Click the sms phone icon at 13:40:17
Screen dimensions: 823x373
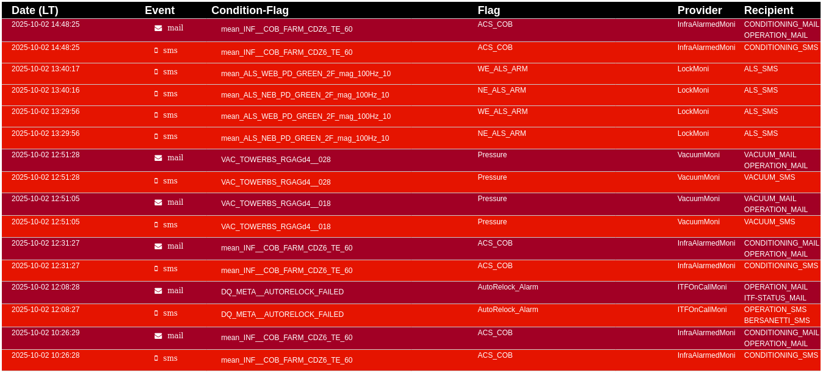point(156,72)
